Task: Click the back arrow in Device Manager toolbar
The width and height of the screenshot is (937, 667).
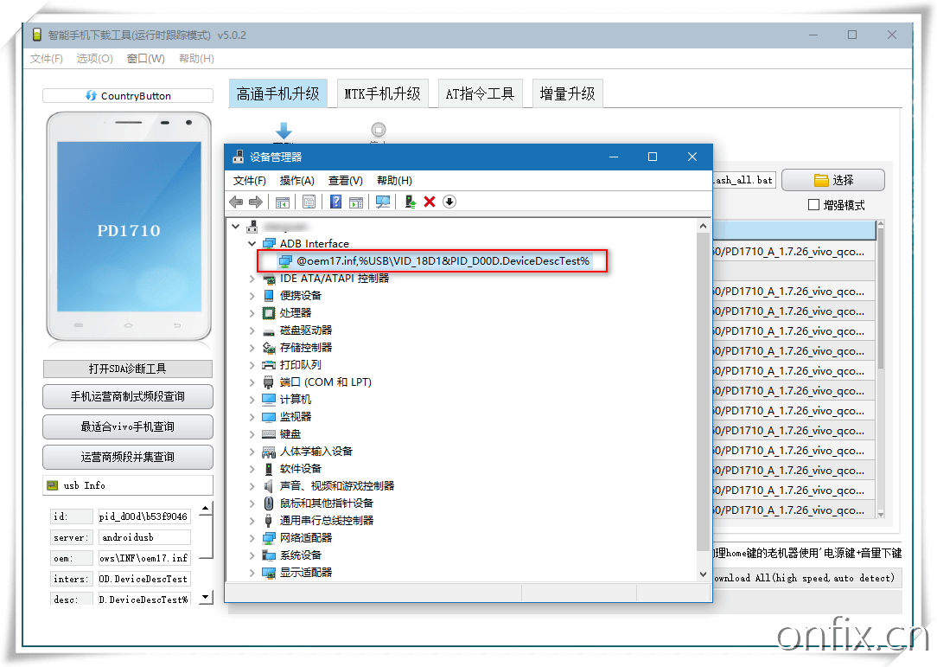Action: tap(236, 202)
